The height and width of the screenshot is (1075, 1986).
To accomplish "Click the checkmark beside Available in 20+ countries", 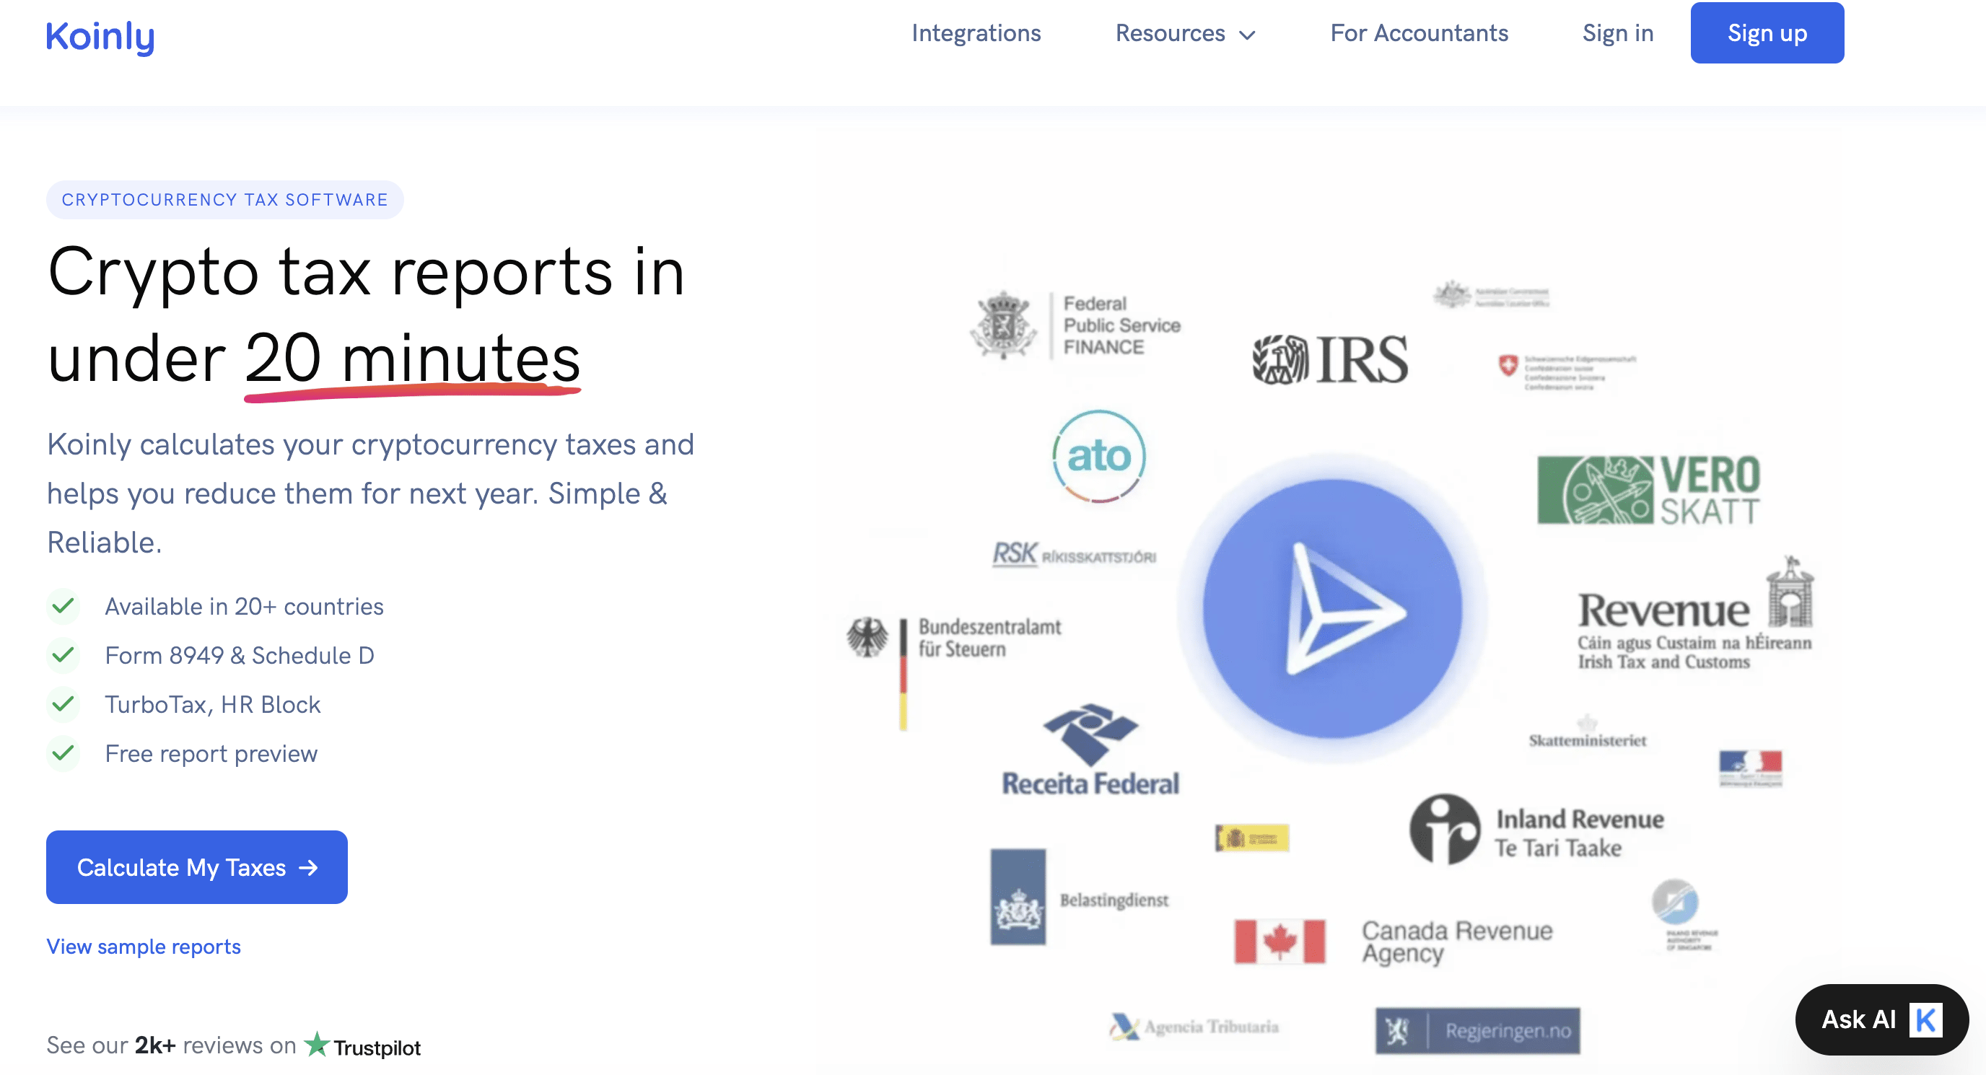I will point(64,607).
